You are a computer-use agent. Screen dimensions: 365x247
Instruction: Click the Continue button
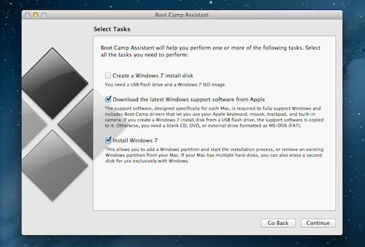coord(318,223)
